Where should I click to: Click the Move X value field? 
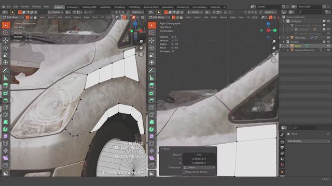(x=199, y=154)
